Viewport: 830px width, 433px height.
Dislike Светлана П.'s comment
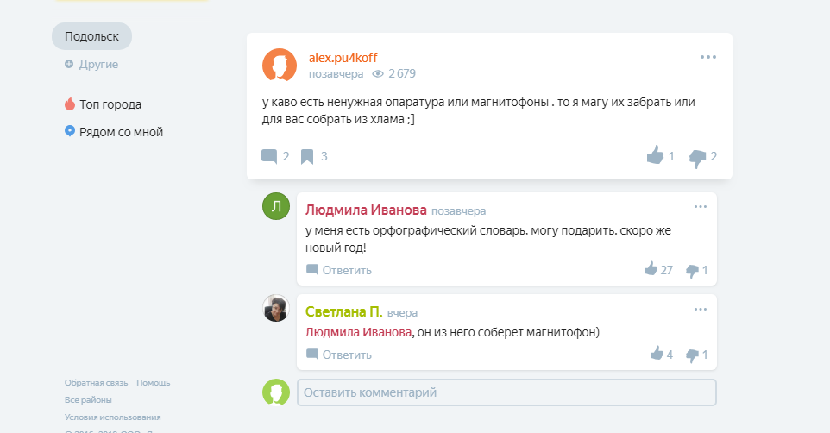point(692,355)
